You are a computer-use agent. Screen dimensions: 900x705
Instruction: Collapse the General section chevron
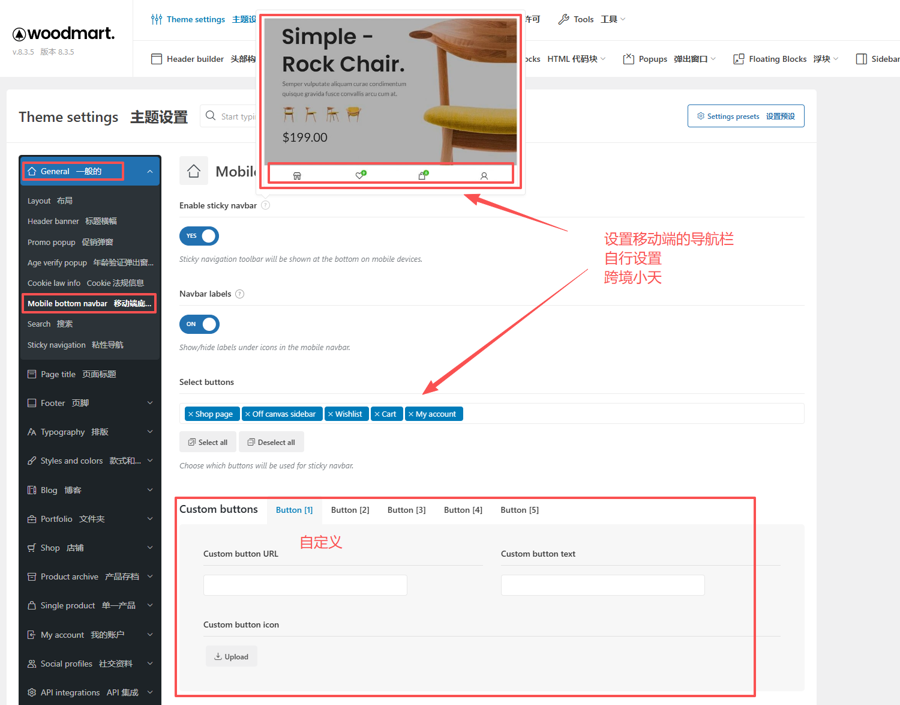(x=150, y=172)
